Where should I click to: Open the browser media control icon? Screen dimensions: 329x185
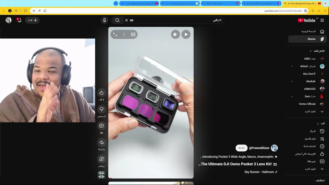(x=16, y=11)
